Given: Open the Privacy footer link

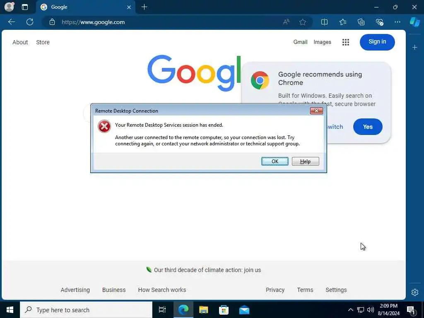Looking at the screenshot, I should (275, 290).
